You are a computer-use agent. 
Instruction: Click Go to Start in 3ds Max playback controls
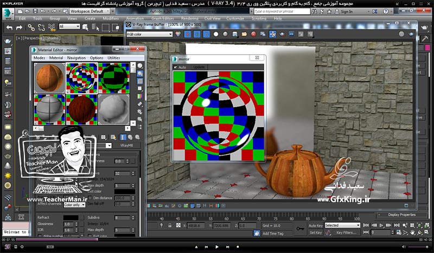(x=366, y=225)
